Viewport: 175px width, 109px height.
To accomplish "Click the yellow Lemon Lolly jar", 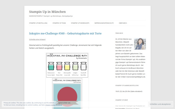I will (x=67, y=66).
